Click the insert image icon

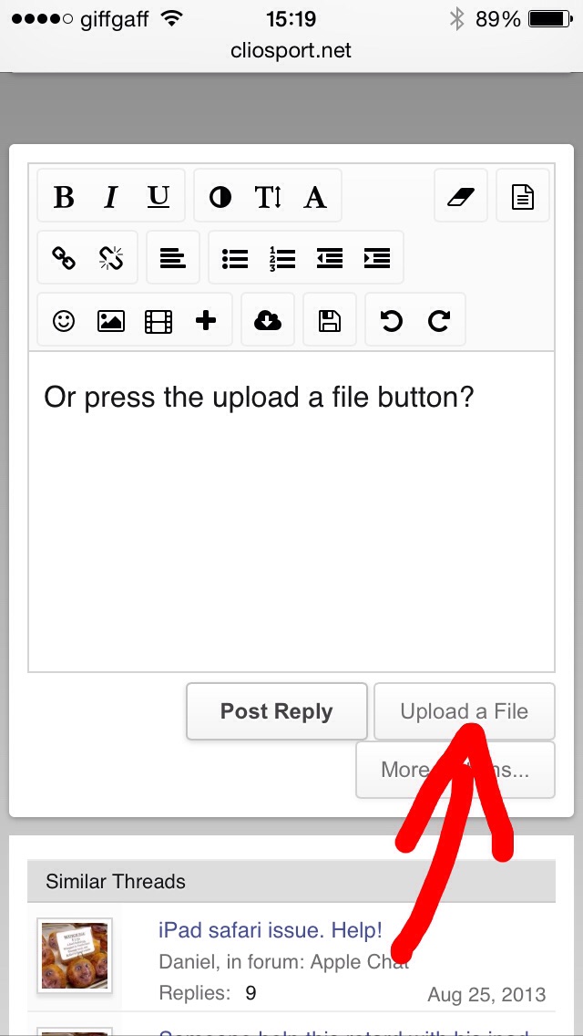[x=111, y=320]
